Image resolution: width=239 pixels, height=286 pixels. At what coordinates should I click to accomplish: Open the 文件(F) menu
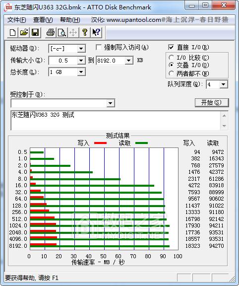(16, 20)
